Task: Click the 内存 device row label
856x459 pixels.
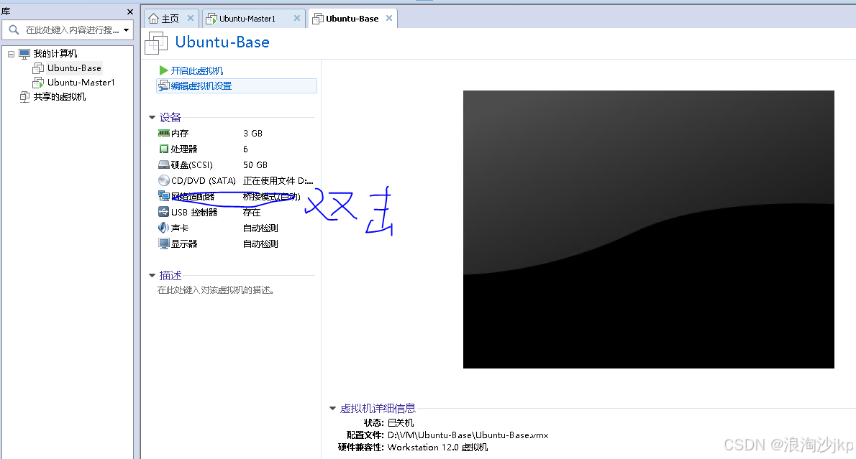Action: [180, 133]
